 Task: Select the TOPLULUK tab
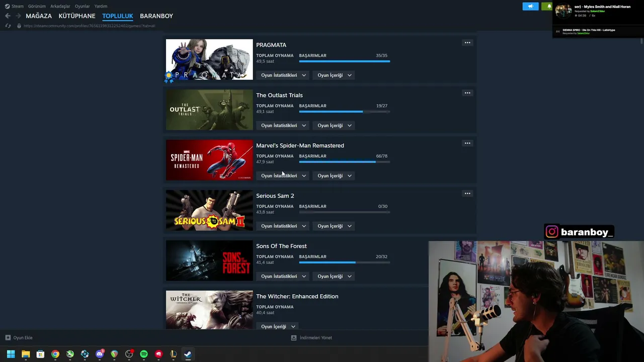pyautogui.click(x=118, y=16)
